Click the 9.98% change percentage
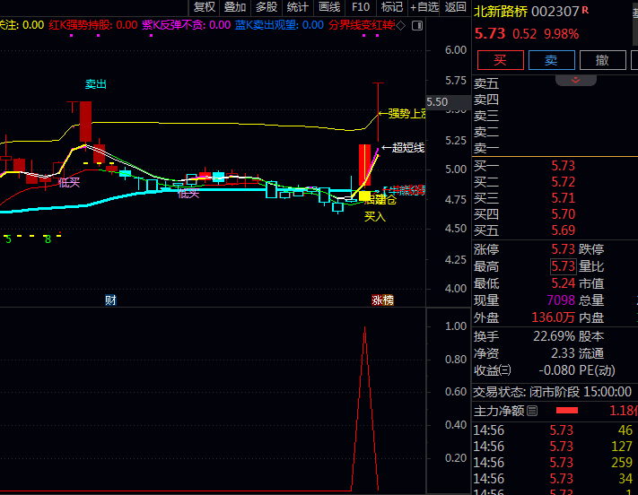 pos(561,34)
